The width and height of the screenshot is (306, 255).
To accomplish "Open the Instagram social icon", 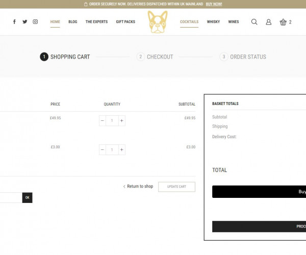I will tap(35, 22).
